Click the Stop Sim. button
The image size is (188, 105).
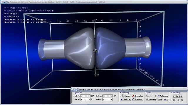point(126,99)
